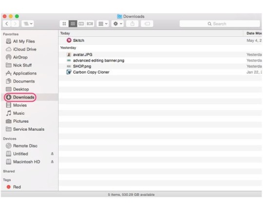
Task: Click the Search field
Action: coord(220,24)
